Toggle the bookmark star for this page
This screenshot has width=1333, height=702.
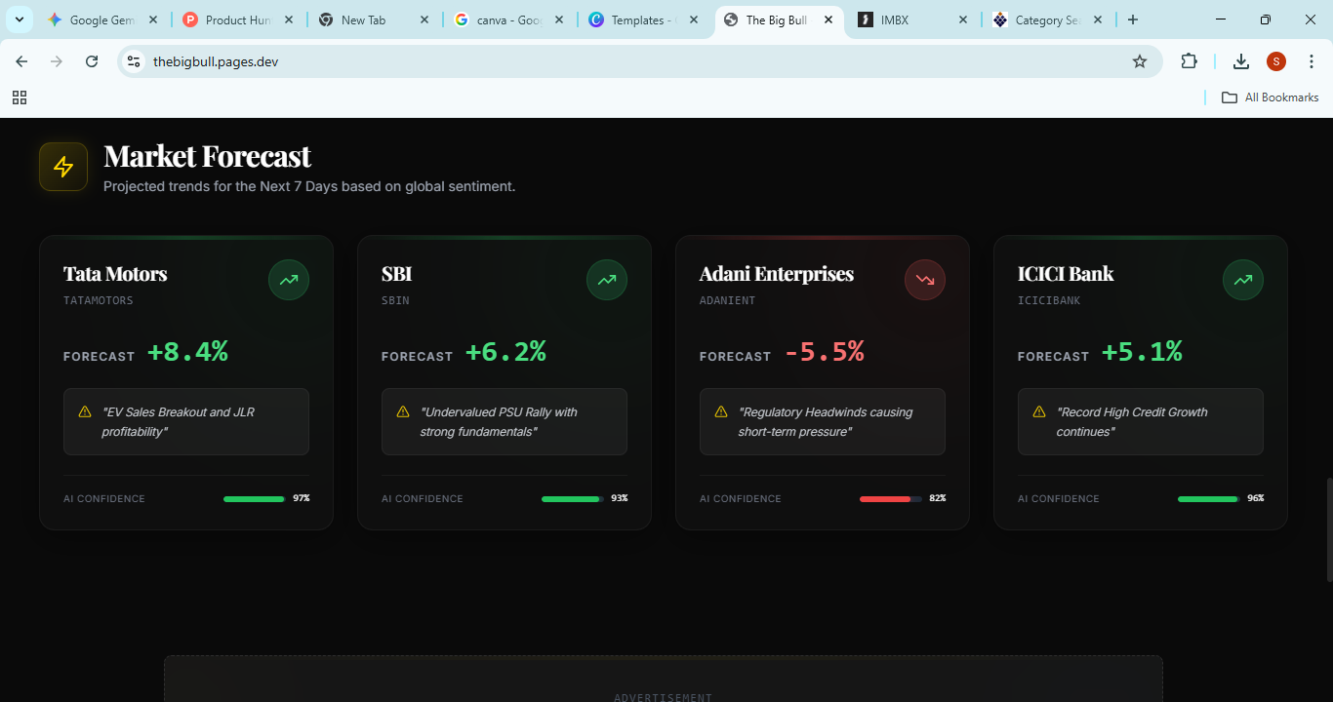point(1140,60)
